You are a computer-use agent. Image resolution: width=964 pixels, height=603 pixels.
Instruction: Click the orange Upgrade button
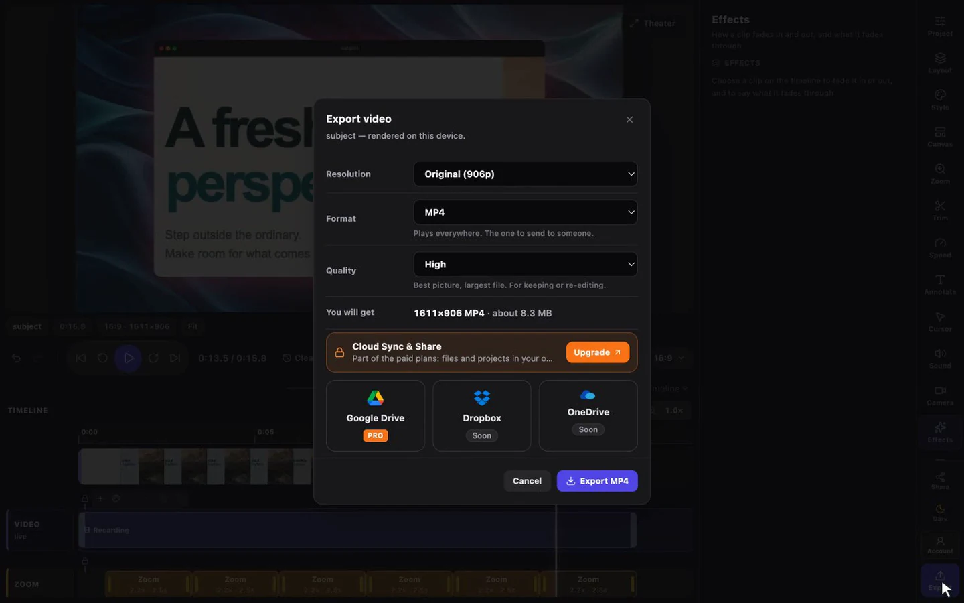(x=598, y=352)
